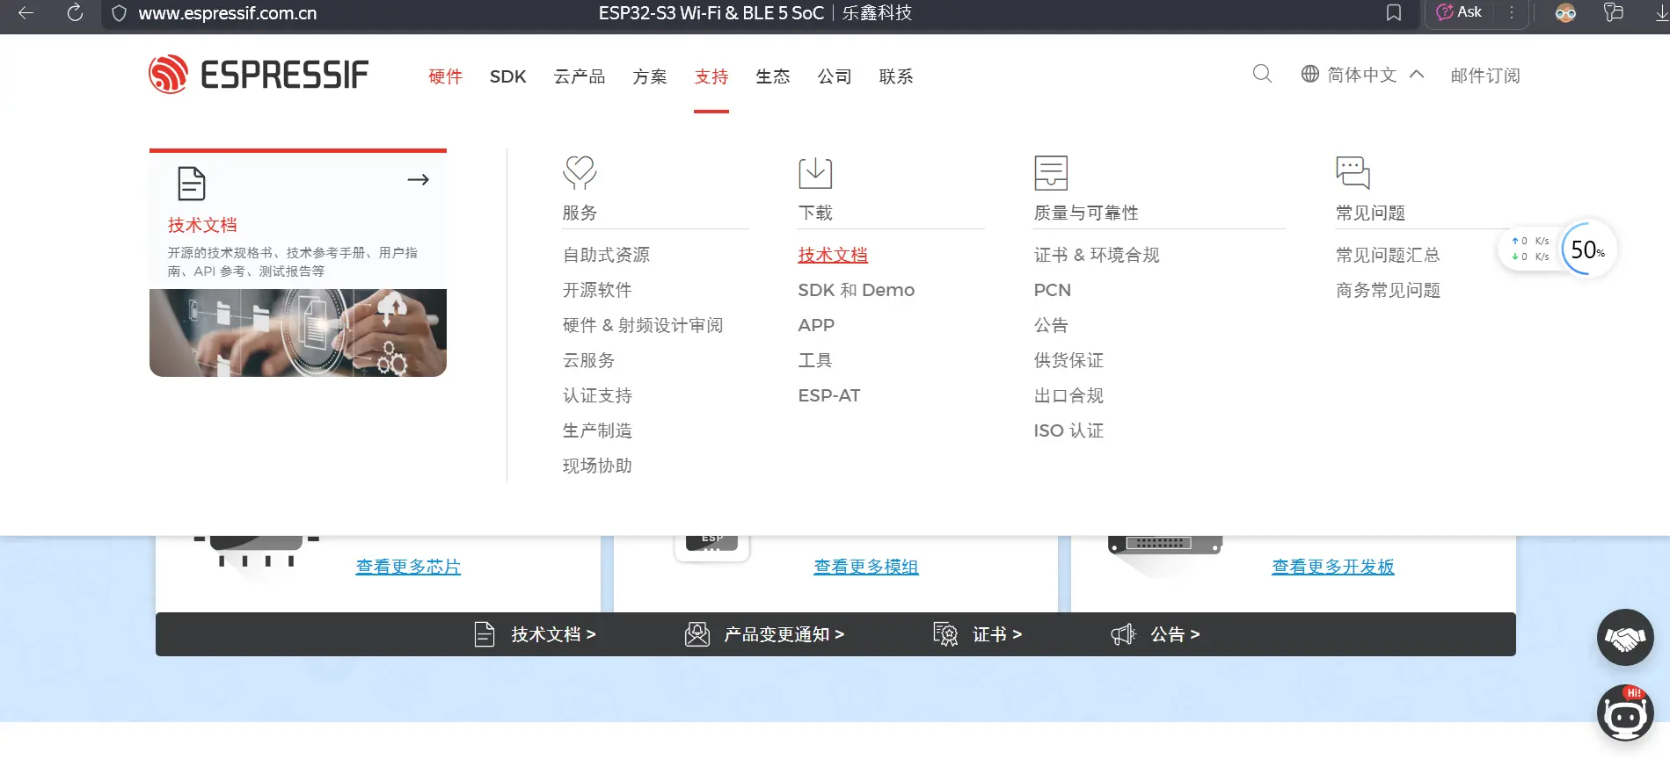Open 商务常见问题 link

click(x=1388, y=290)
